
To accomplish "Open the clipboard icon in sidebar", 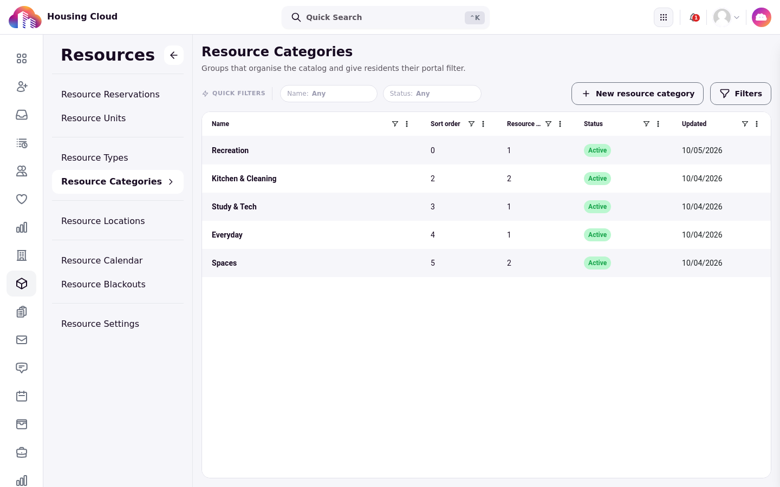I will (x=22, y=312).
